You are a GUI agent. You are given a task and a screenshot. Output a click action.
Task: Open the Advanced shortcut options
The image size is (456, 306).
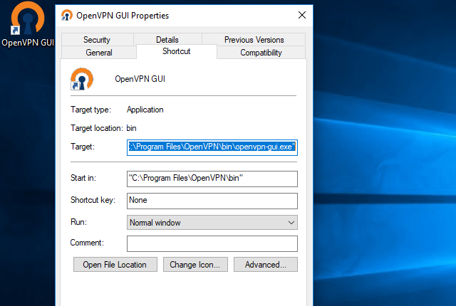[266, 265]
